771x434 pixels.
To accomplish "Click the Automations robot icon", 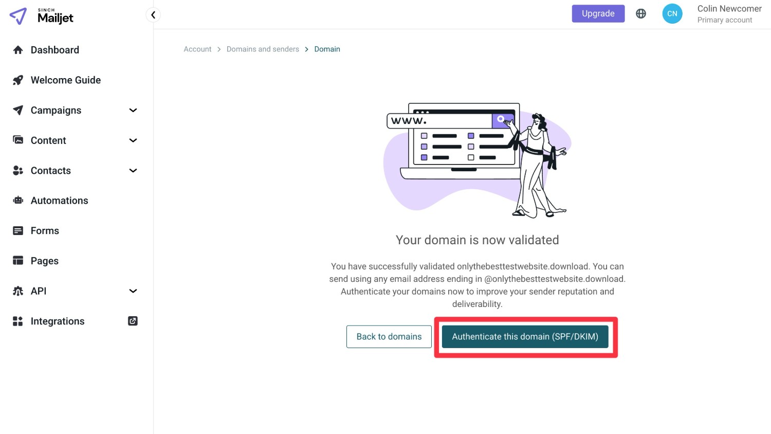I will pyautogui.click(x=18, y=201).
